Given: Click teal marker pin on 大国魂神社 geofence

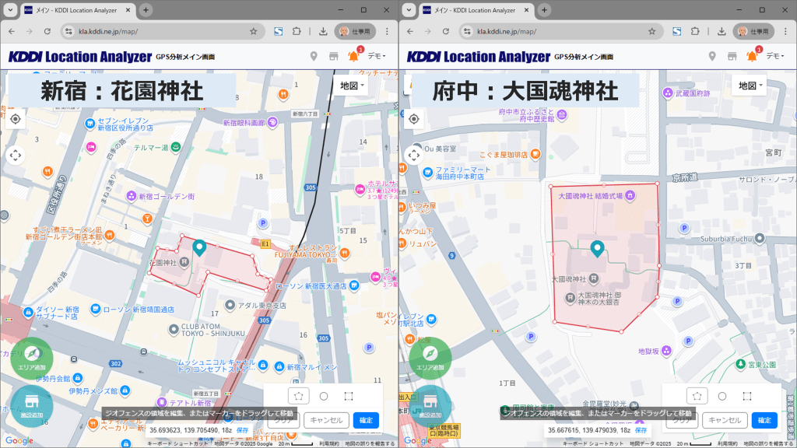Looking at the screenshot, I should pyautogui.click(x=597, y=248).
